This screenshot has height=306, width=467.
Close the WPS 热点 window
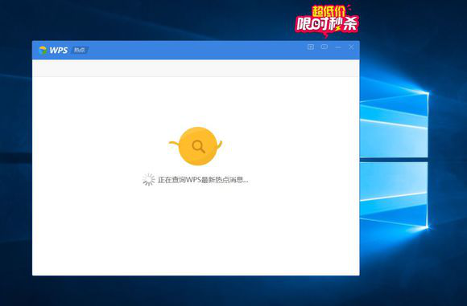[x=351, y=47]
